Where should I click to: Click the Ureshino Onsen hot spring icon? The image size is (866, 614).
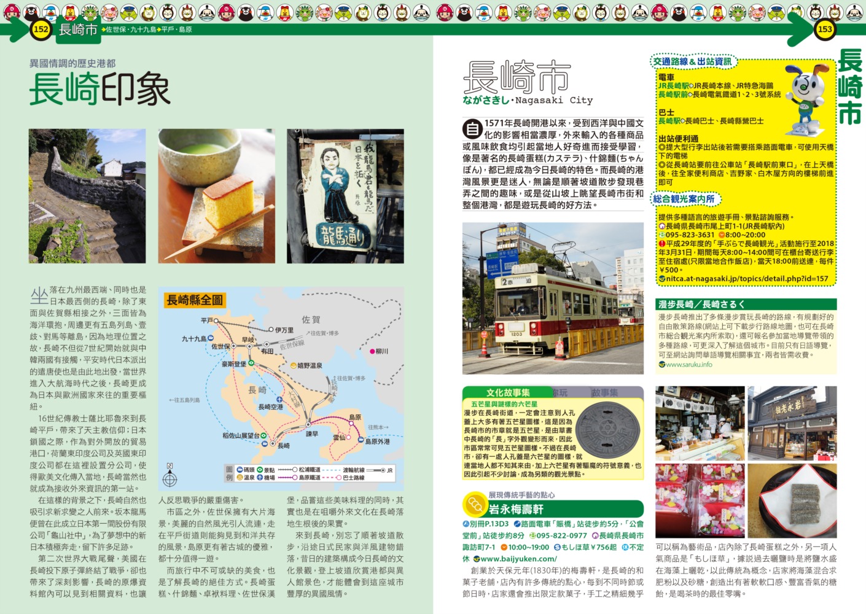(293, 365)
